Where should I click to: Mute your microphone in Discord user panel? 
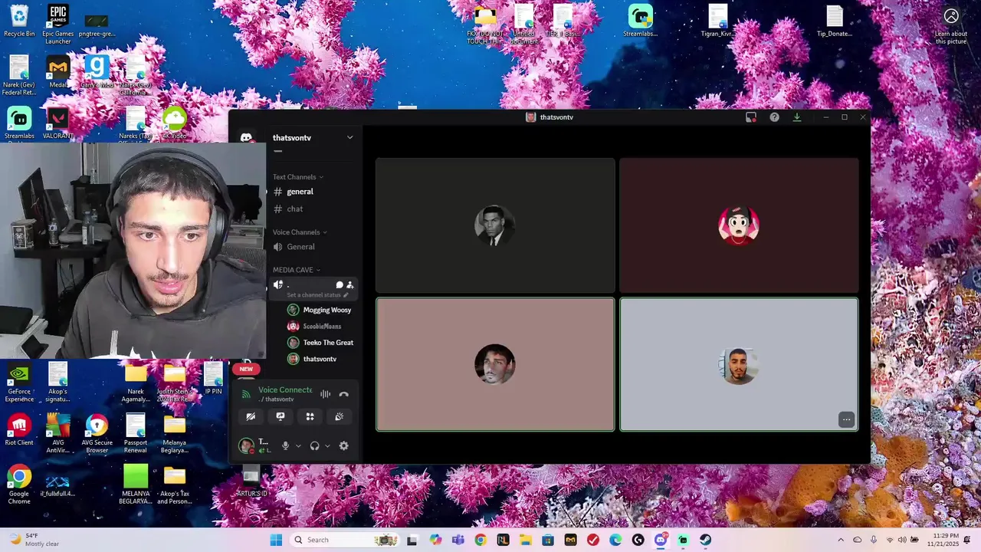(285, 445)
